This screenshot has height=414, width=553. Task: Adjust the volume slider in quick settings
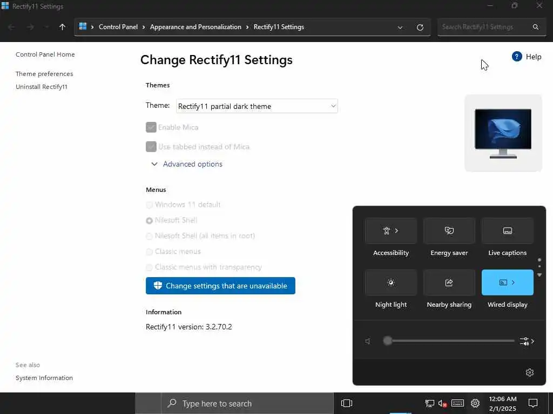point(448,341)
